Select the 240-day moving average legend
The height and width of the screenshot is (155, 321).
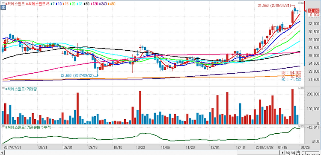coord(103,4)
